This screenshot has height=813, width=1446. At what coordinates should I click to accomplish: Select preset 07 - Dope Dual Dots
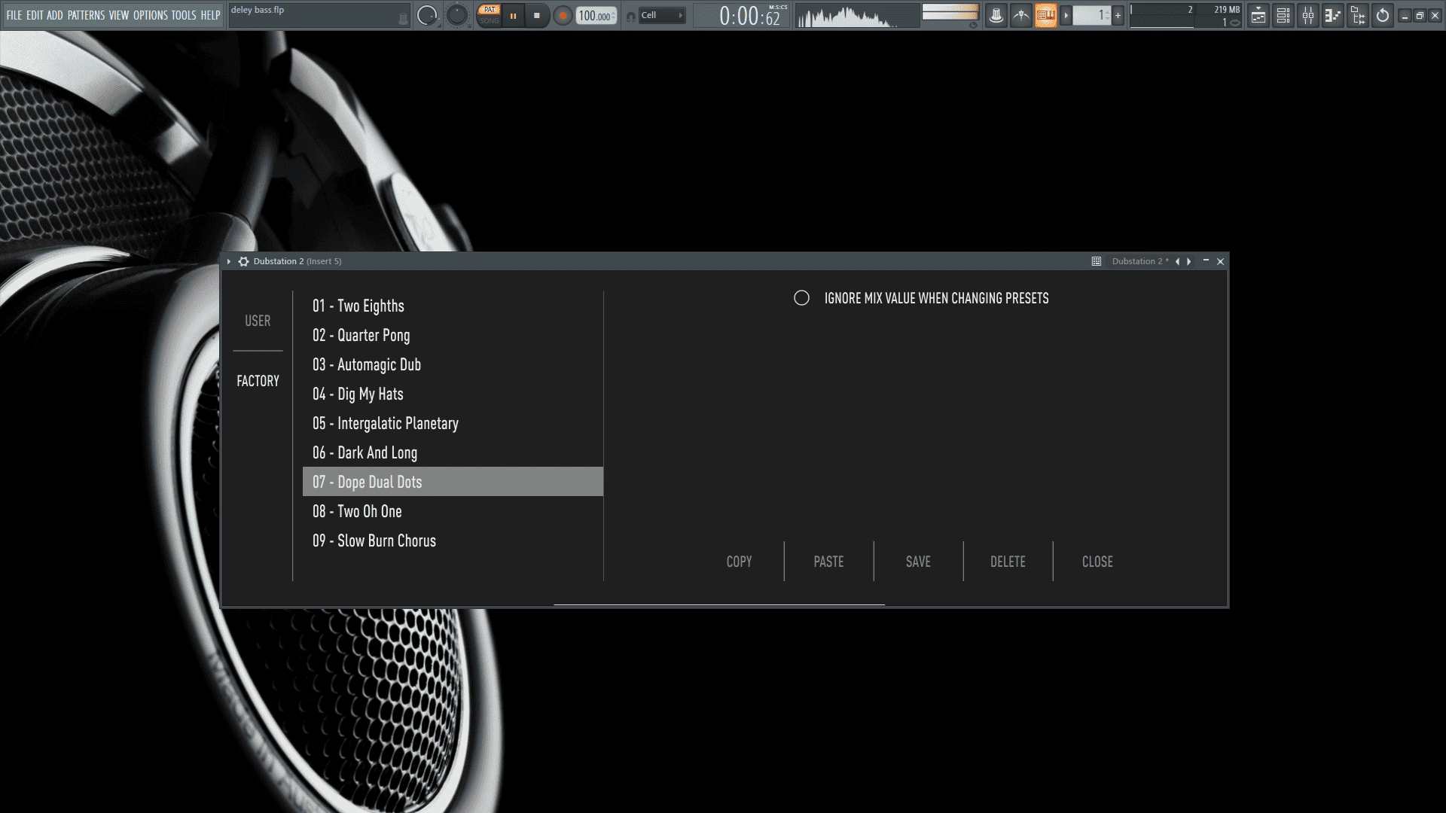click(453, 482)
